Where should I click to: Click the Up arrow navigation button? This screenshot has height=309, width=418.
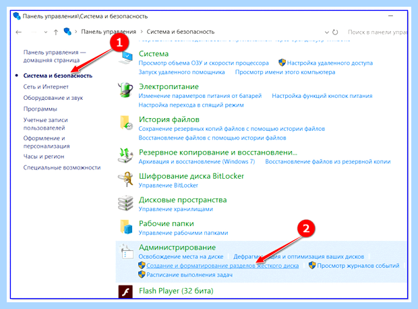pos(56,32)
